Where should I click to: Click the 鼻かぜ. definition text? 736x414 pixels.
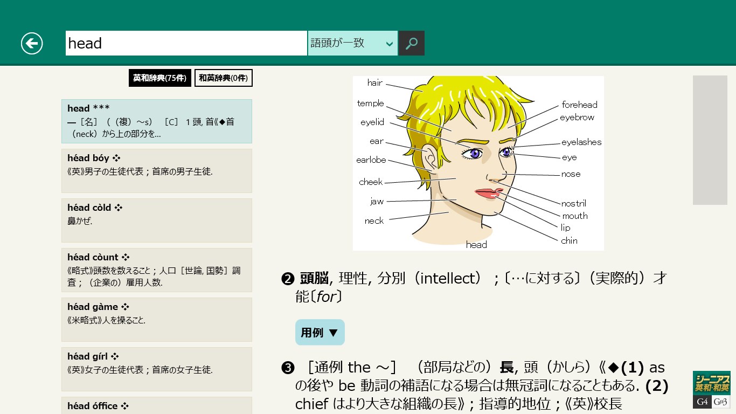[x=80, y=220]
